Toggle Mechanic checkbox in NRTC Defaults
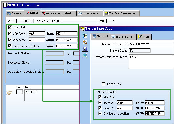Viewport: 174px width, 124px height. click(x=100, y=102)
